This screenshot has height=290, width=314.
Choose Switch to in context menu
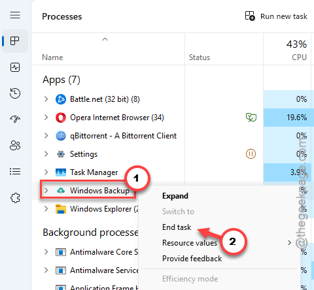178,212
